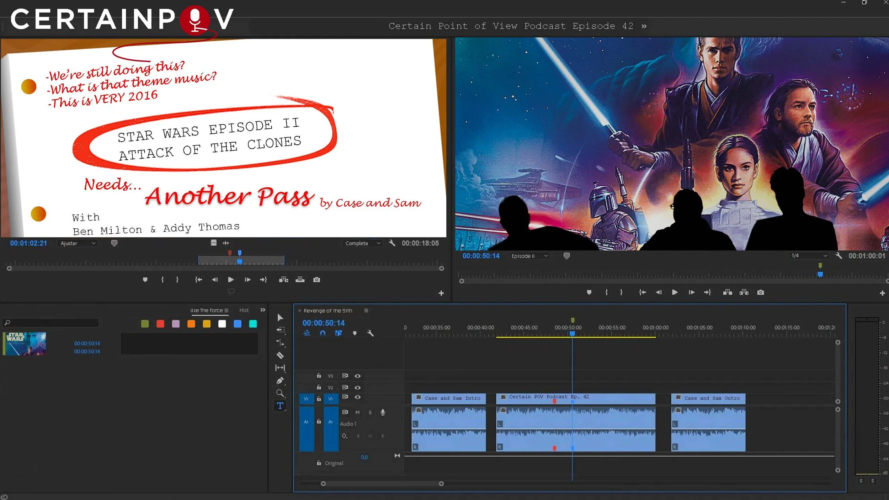Open the Revenge of the Sith panel menu
Image resolution: width=889 pixels, height=500 pixels.
(x=366, y=310)
